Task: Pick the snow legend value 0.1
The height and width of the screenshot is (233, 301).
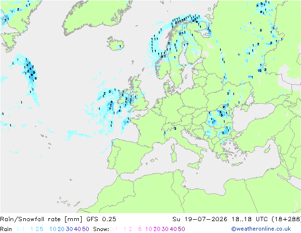Action: coord(113,229)
